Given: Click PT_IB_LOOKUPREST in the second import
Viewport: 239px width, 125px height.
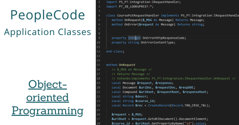Looking at the screenshot, I should tap(134, 7).
